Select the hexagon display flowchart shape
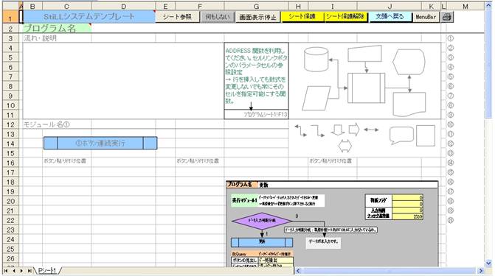Screen dimensions: 495x276 pos(409,62)
